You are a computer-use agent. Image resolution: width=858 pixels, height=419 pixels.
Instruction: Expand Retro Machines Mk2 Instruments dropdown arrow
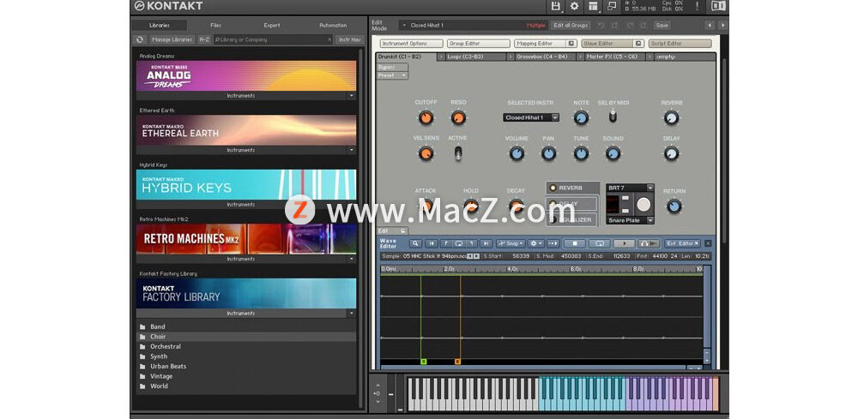coord(351,259)
